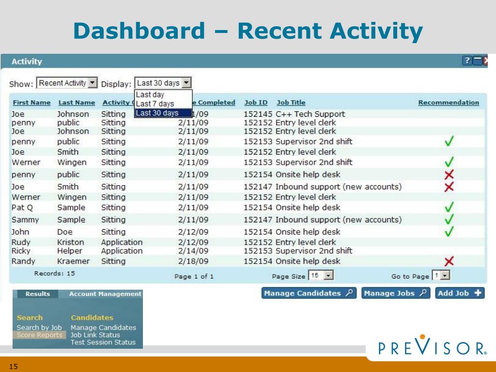The height and width of the screenshot is (372, 496).
Task: Open Score Reports link
Action: (x=40, y=335)
